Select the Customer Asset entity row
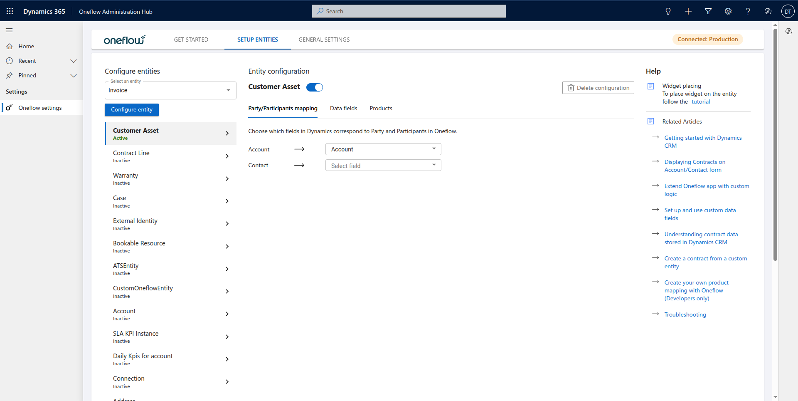The width and height of the screenshot is (798, 401). (171, 134)
